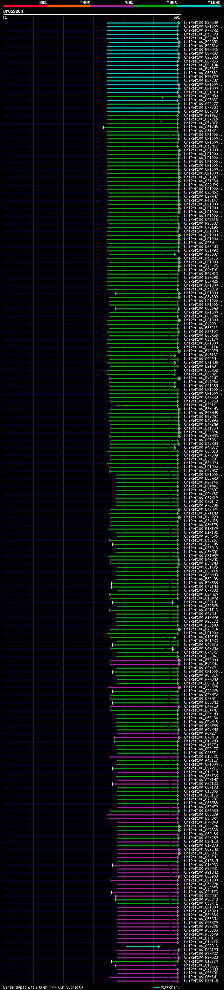This screenshot has height=990, width=224.
Task: Open the UniRef100_P27195 hit
Action: tap(201, 950)
